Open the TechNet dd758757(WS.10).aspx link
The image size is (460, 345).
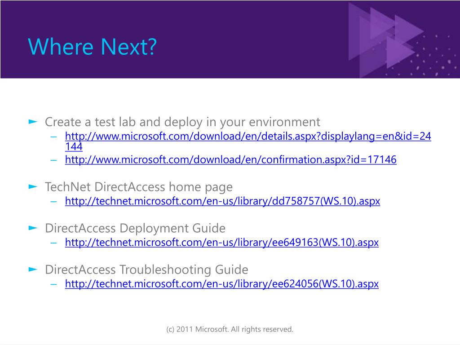(222, 201)
